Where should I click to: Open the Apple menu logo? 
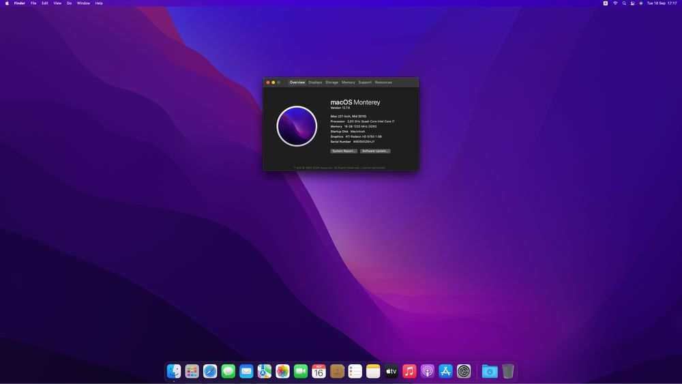click(7, 3)
